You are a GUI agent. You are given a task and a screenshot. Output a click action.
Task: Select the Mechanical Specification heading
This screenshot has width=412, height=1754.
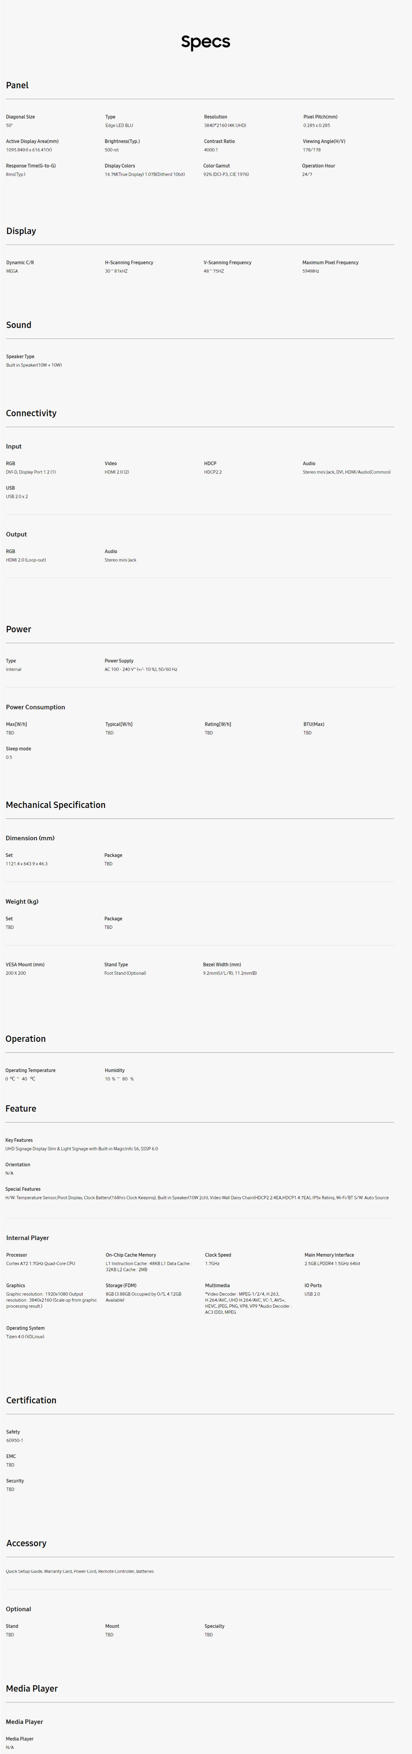coord(56,805)
